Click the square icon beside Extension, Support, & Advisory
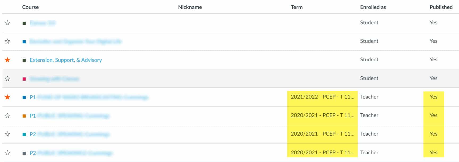 pos(24,60)
